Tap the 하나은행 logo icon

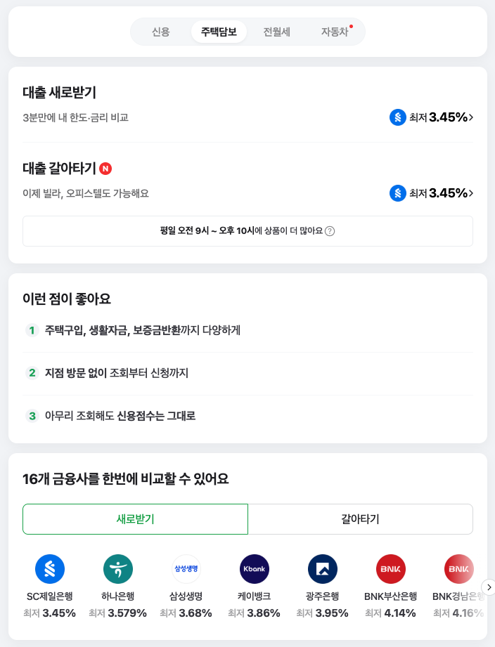pyautogui.click(x=117, y=569)
